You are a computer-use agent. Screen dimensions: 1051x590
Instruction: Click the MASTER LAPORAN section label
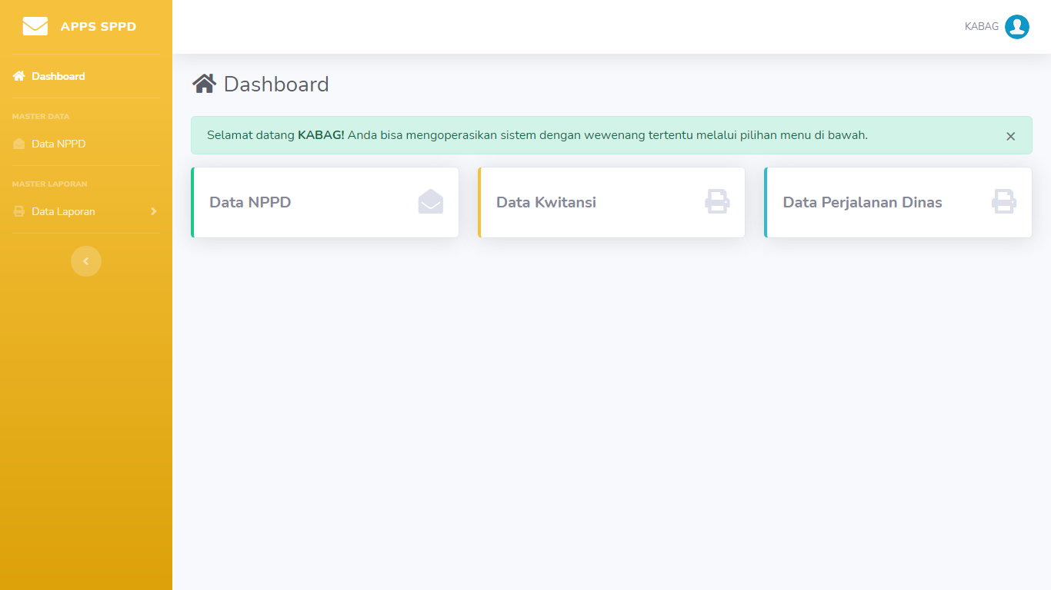coord(50,184)
